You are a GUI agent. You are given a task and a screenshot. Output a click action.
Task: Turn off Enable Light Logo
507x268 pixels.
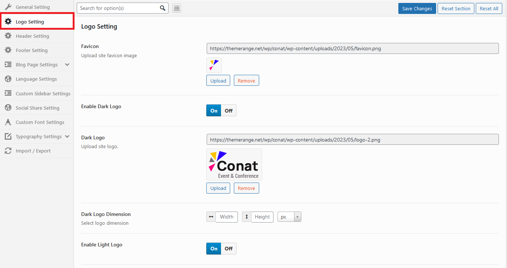point(228,249)
